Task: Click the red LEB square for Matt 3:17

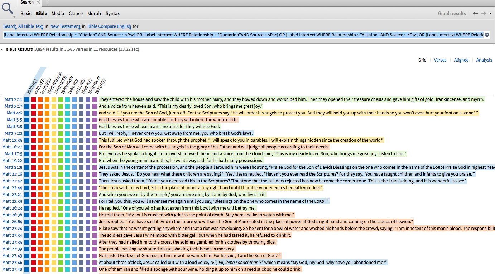Action: (34, 106)
